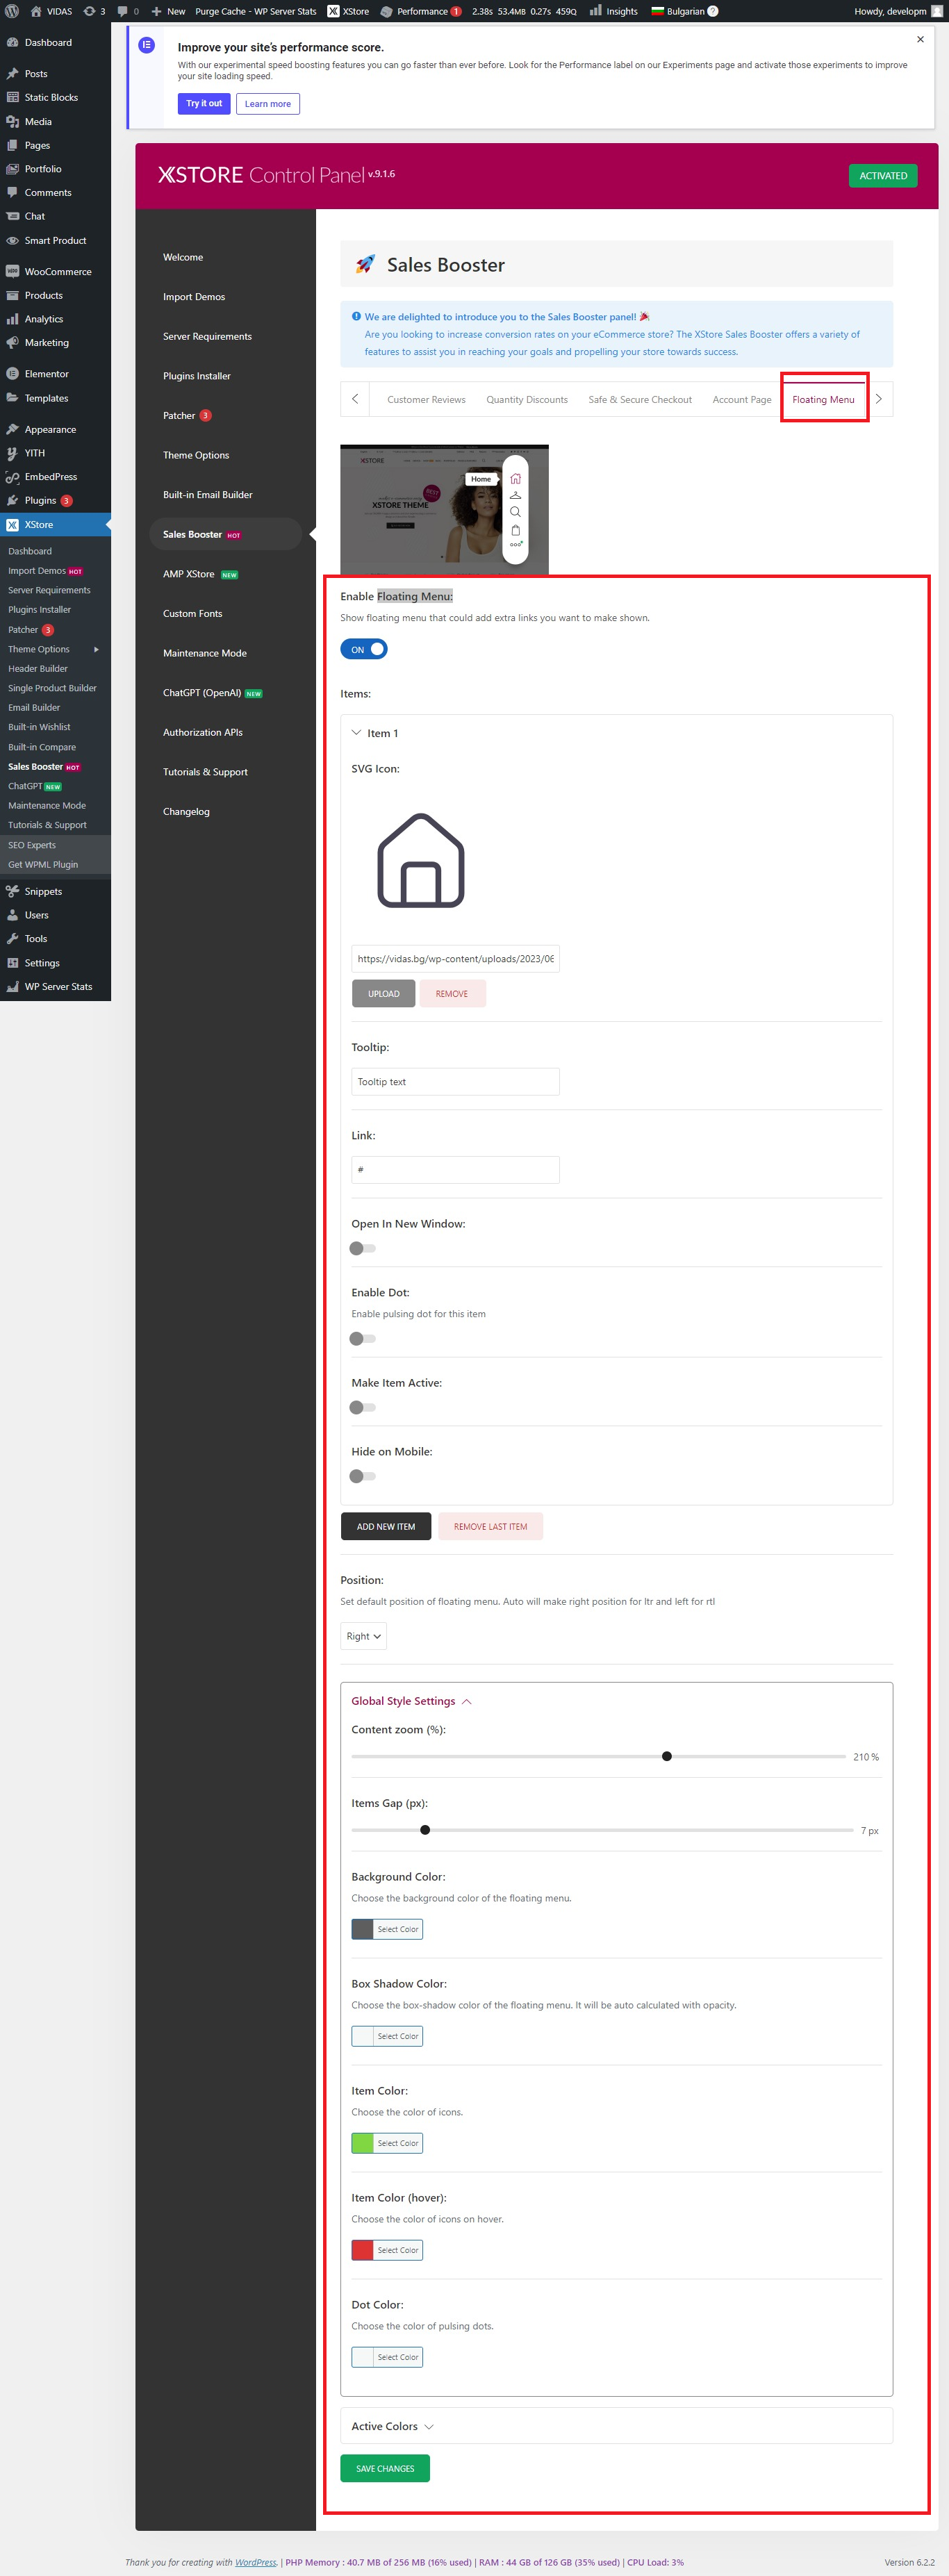Dismiss the performance notice with X
Image resolution: width=949 pixels, height=2576 pixels.
pyautogui.click(x=920, y=39)
